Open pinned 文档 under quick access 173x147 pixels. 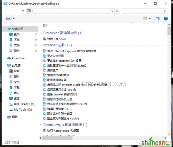[17, 45]
